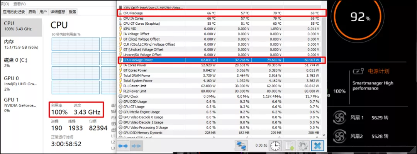Select the PL2 Power Limit row

220,91
